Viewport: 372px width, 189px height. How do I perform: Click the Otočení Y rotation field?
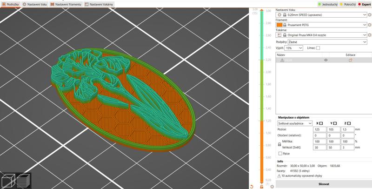point(333,135)
